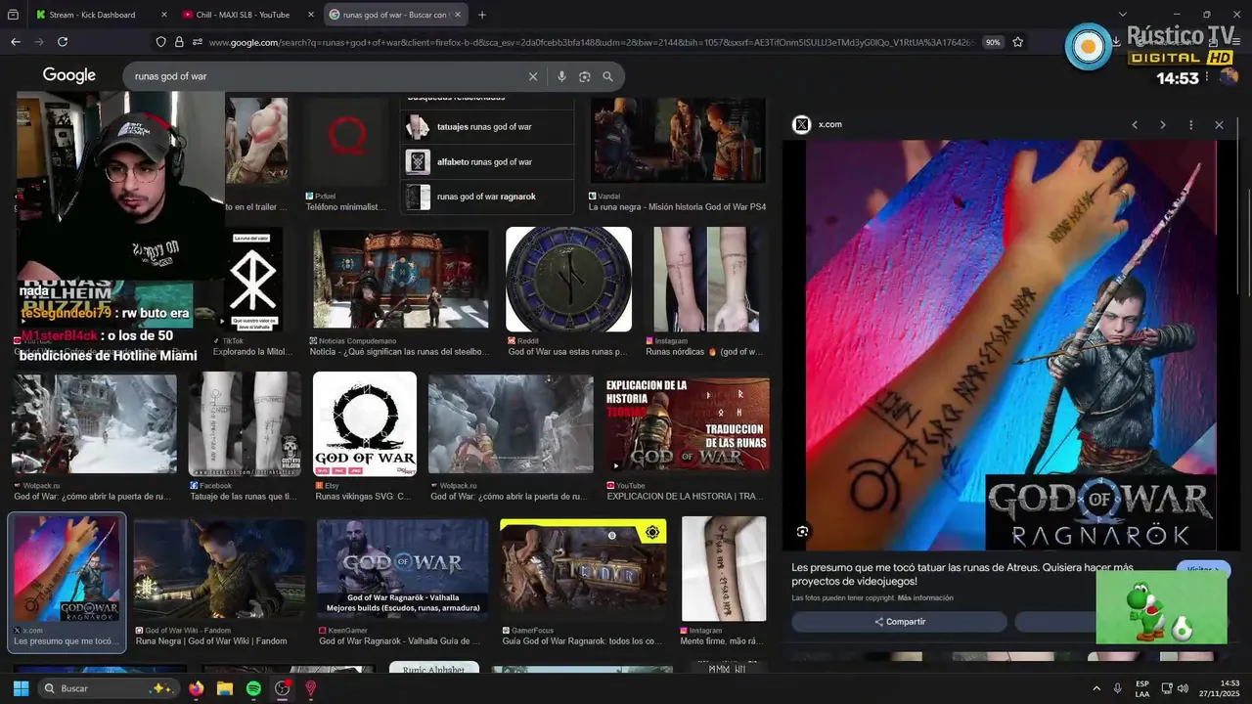
Task: Open the new tab plus button
Action: pyautogui.click(x=482, y=15)
